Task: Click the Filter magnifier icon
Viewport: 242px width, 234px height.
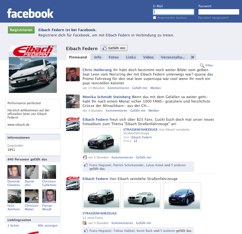Action: (x=202, y=65)
